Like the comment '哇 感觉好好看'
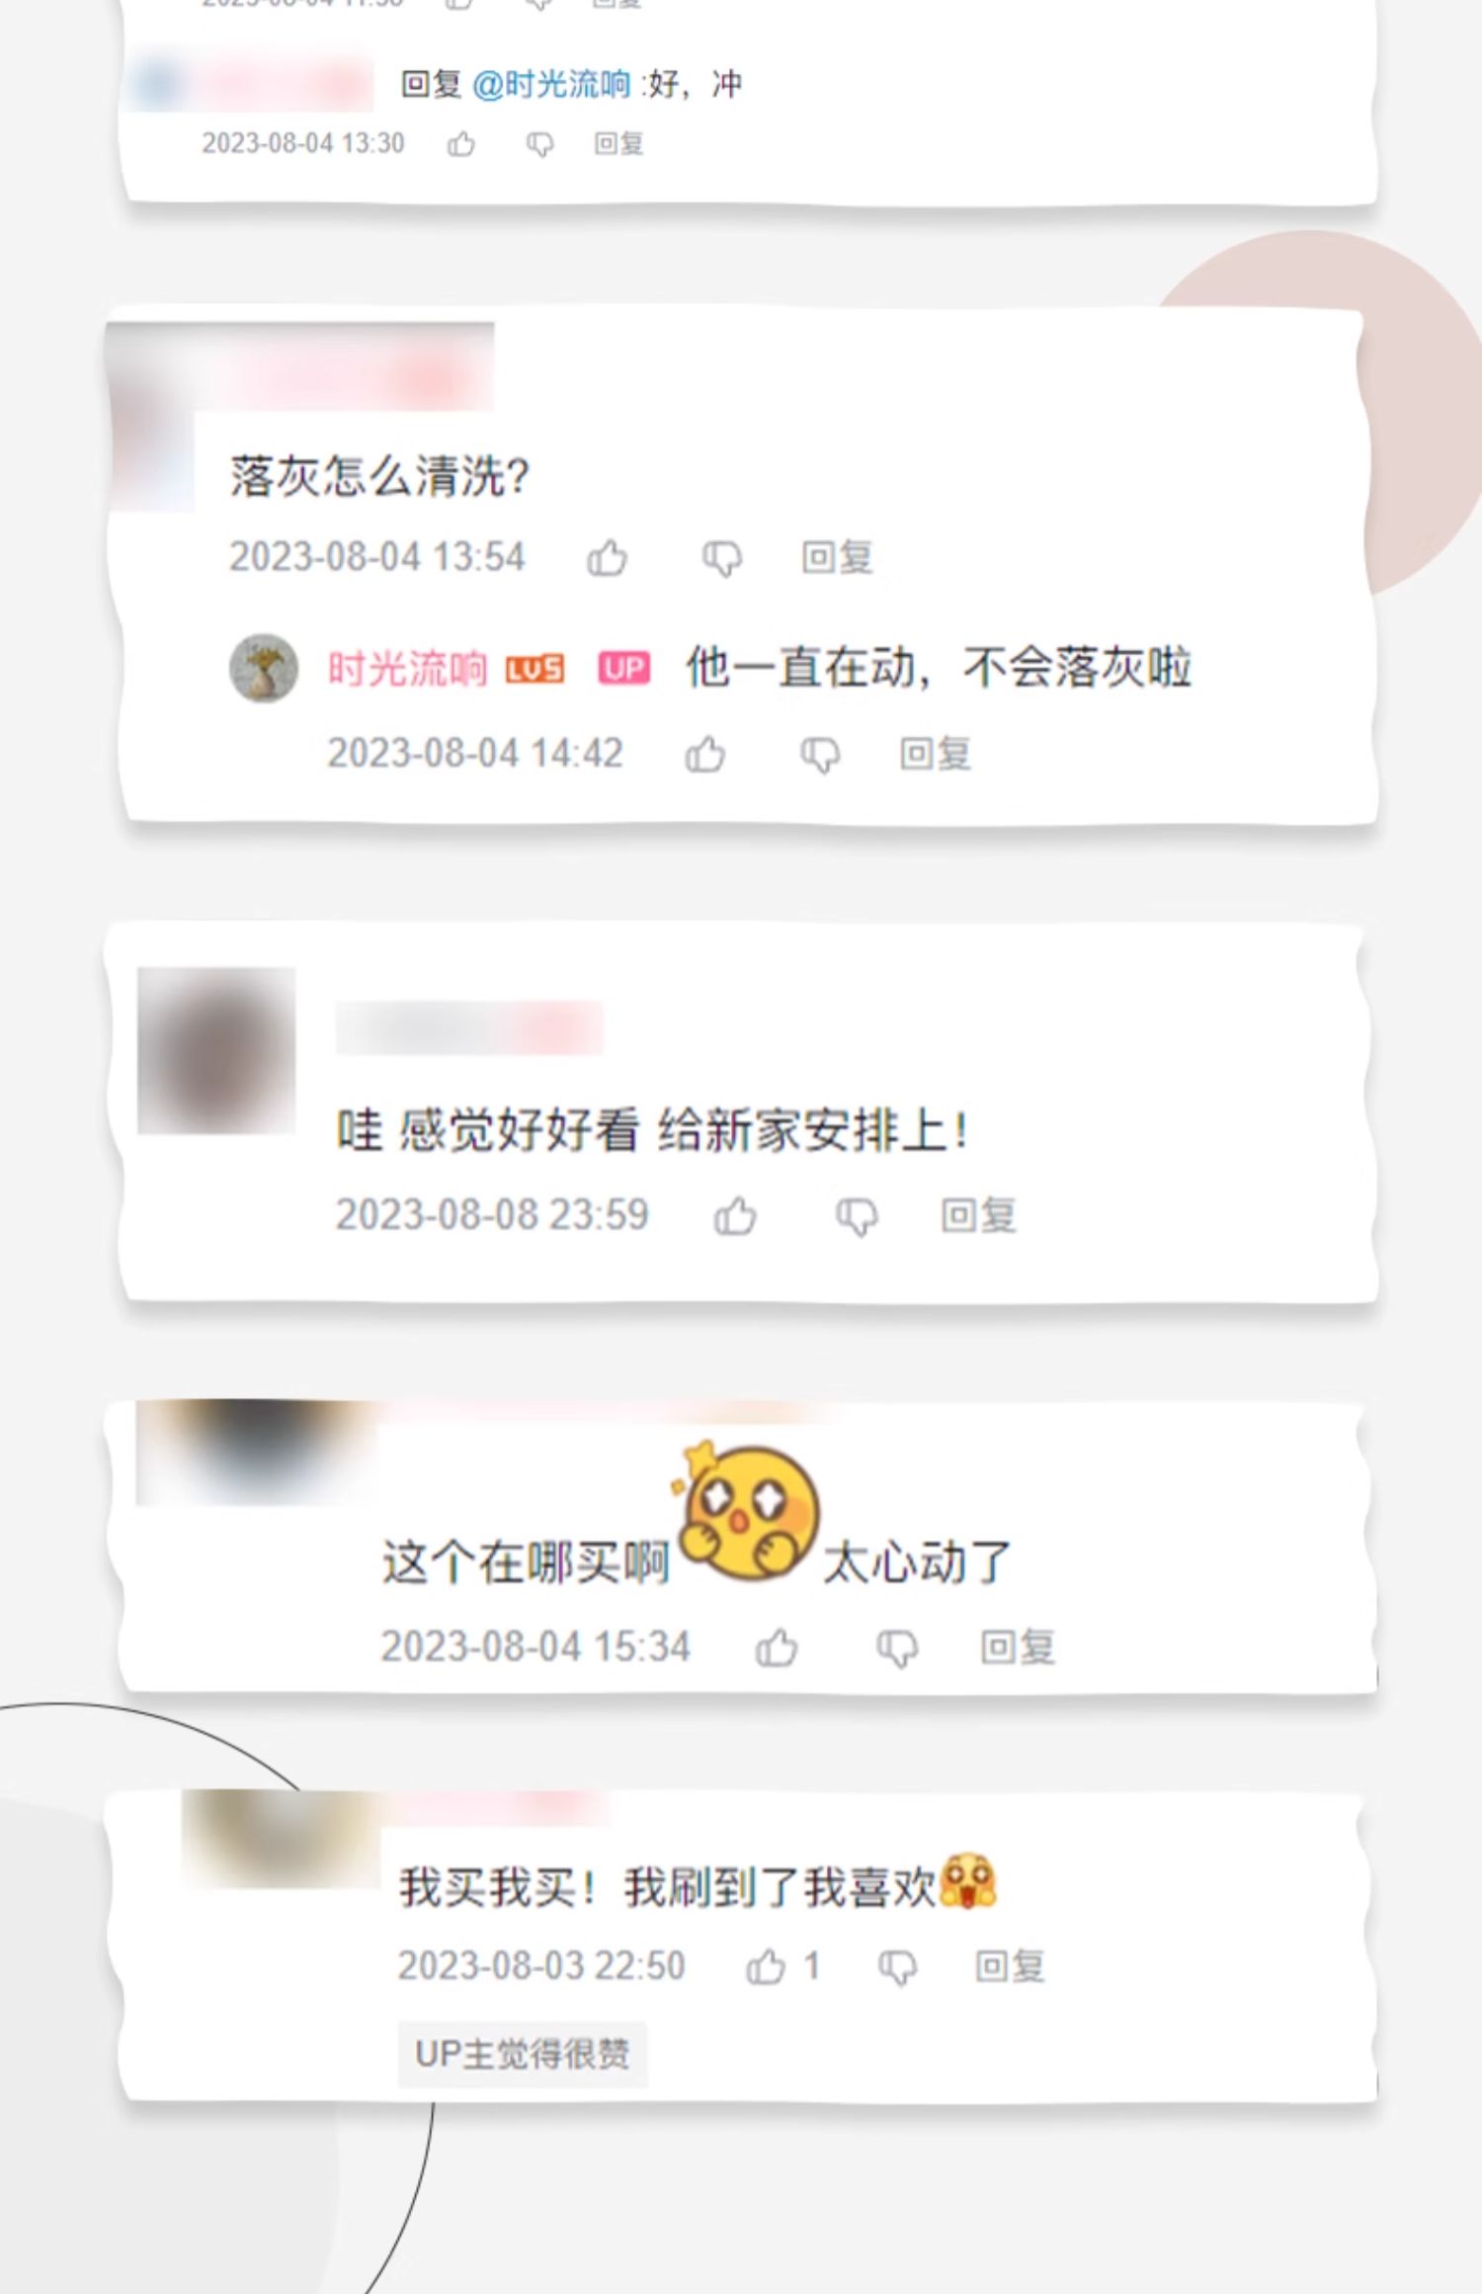The image size is (1482, 2294). 735,1215
